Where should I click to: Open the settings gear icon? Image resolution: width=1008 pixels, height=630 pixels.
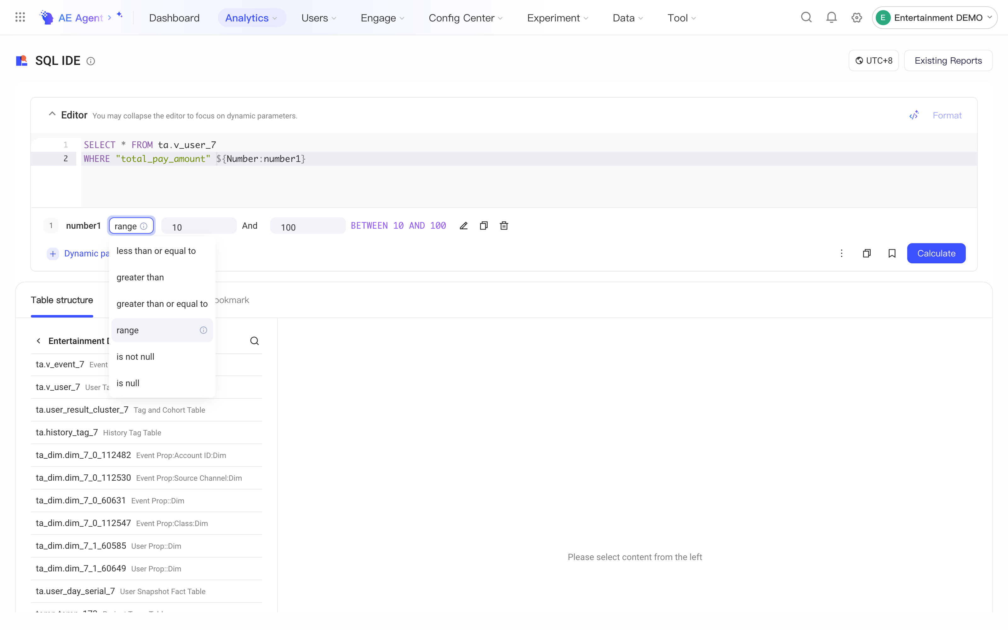[856, 18]
